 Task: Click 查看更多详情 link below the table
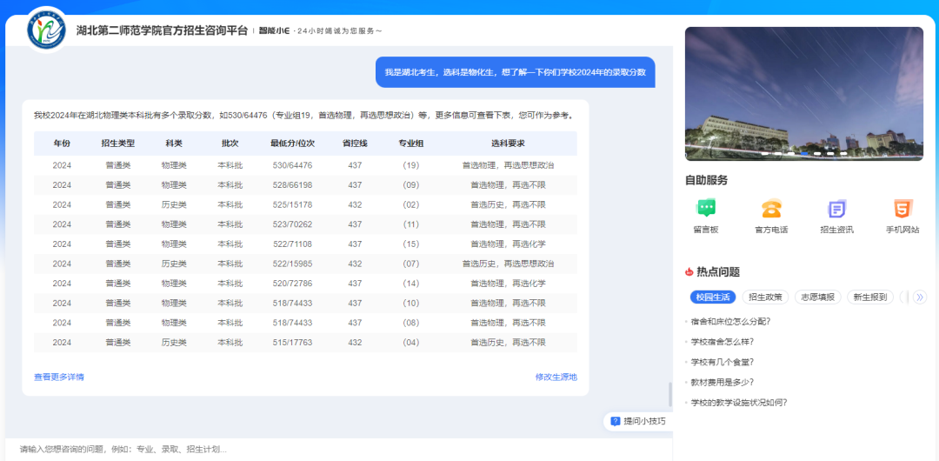pyautogui.click(x=59, y=377)
